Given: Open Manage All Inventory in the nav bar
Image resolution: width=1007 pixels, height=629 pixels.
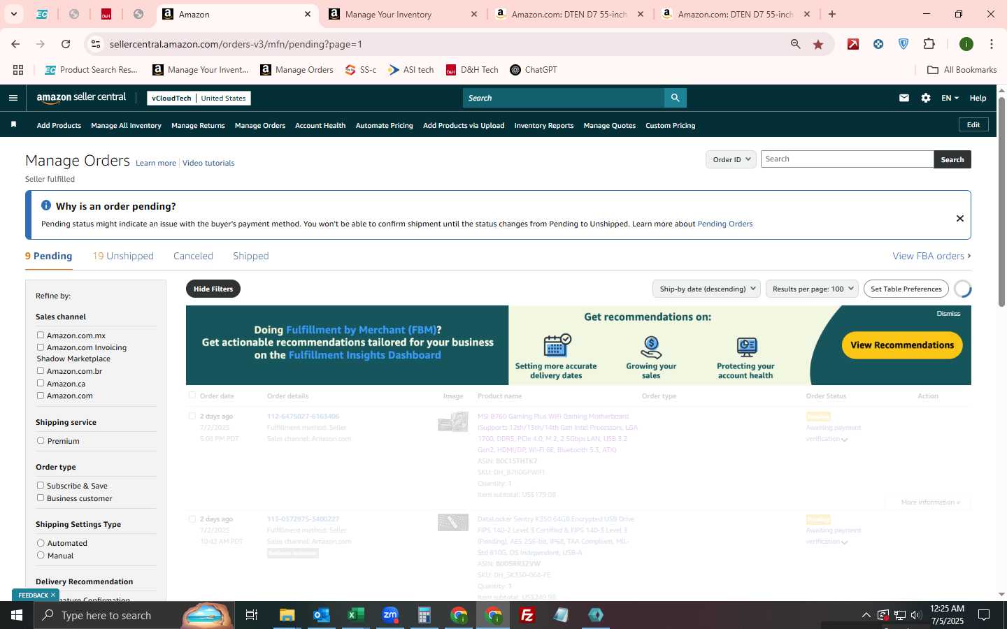Looking at the screenshot, I should [x=126, y=126].
